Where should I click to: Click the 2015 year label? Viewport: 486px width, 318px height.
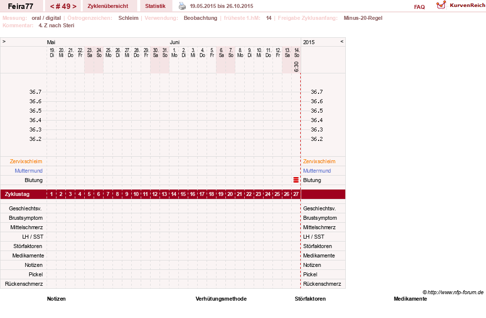pos(309,42)
